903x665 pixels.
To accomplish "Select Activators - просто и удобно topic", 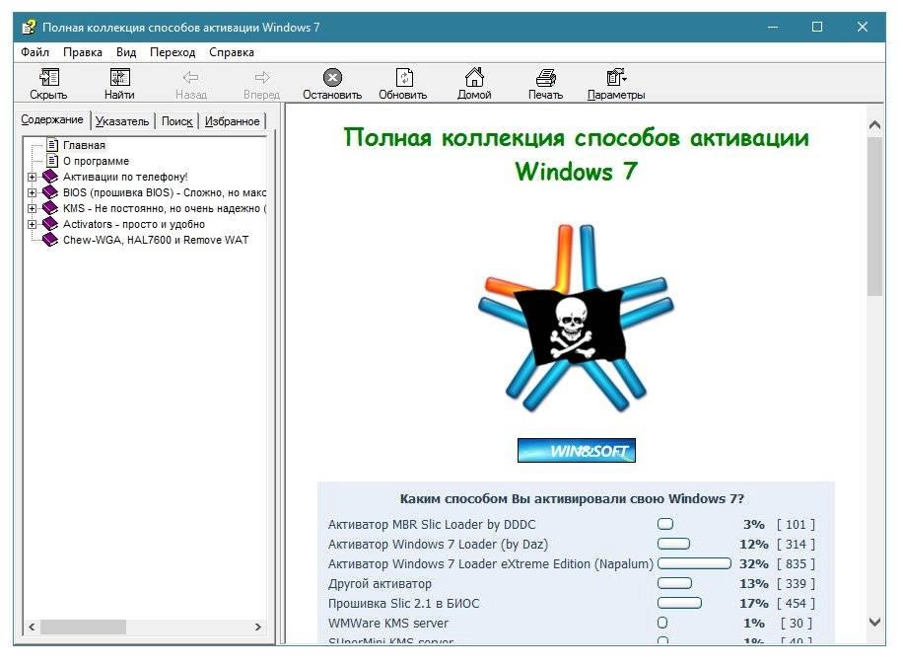I will [134, 224].
